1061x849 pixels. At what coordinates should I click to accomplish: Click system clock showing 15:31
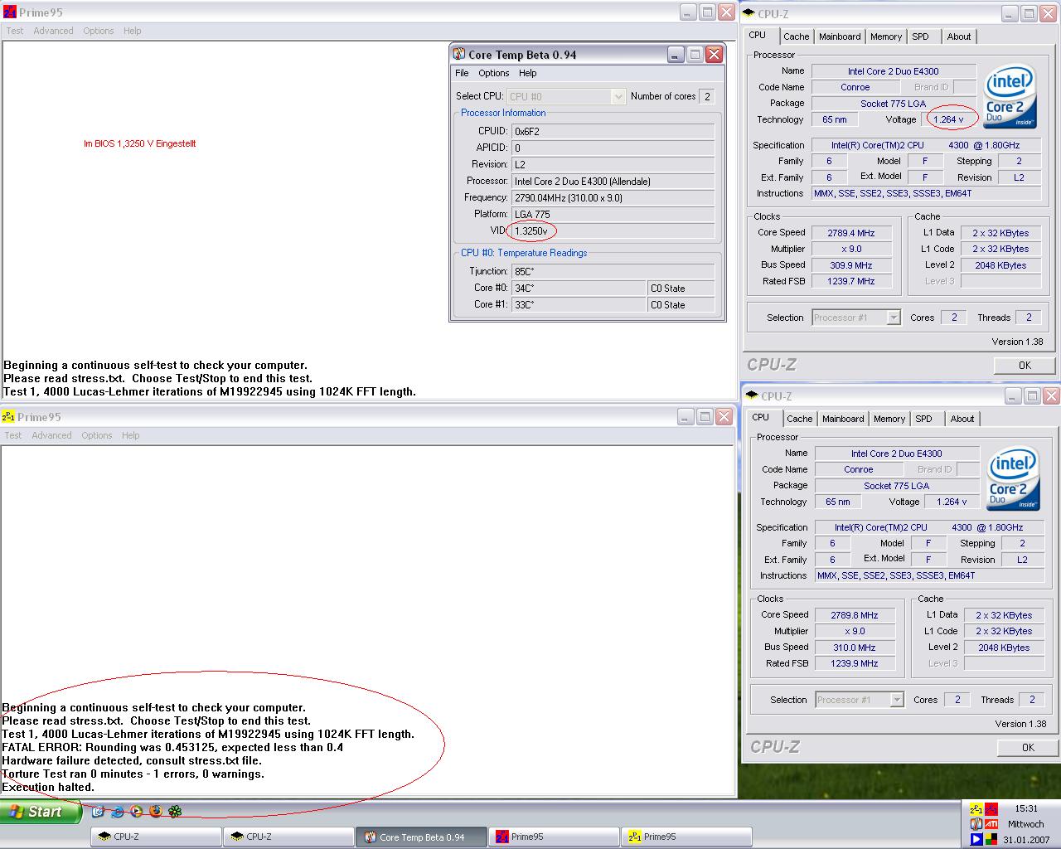coord(1026,808)
